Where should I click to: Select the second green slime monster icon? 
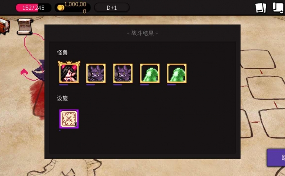(x=177, y=73)
